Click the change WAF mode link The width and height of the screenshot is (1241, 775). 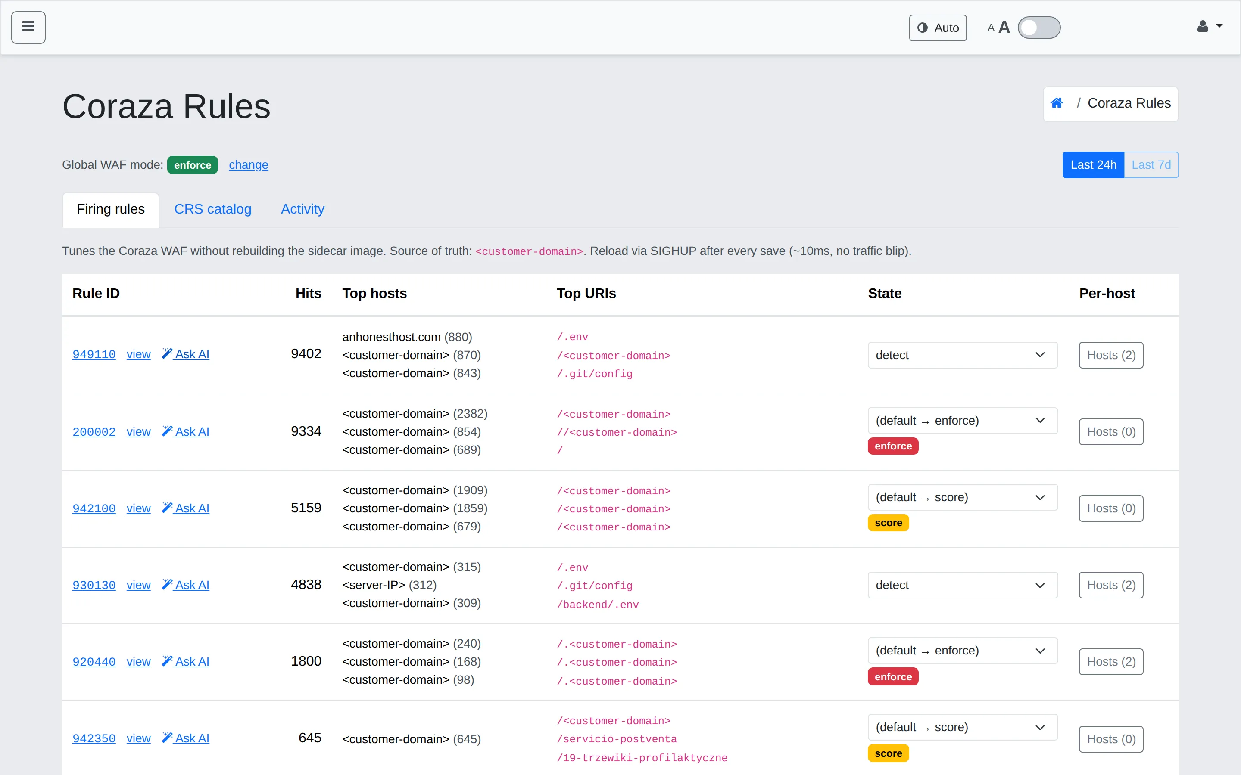pyautogui.click(x=248, y=165)
